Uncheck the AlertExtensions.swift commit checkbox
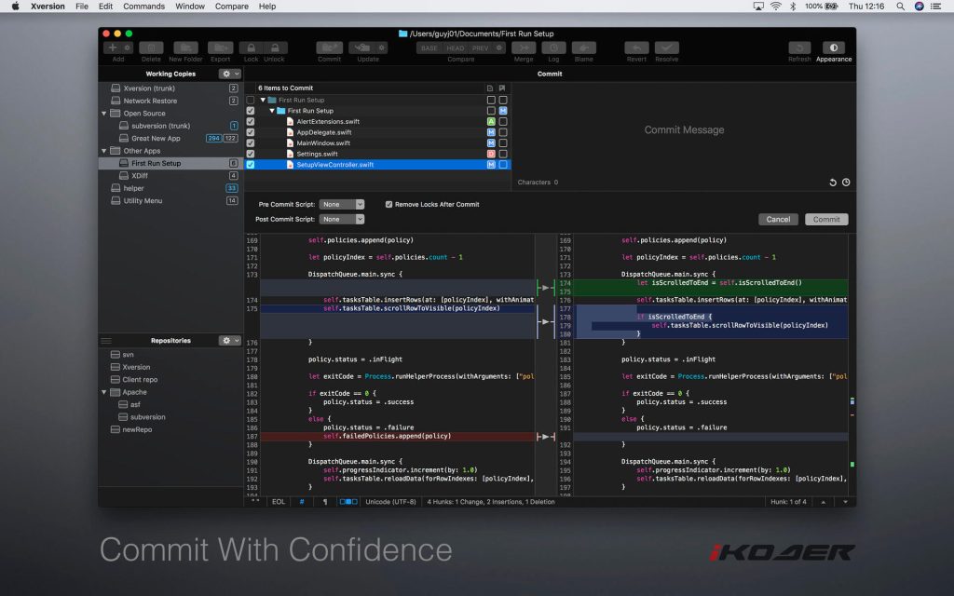Screen dimensions: 954x596 coord(250,121)
